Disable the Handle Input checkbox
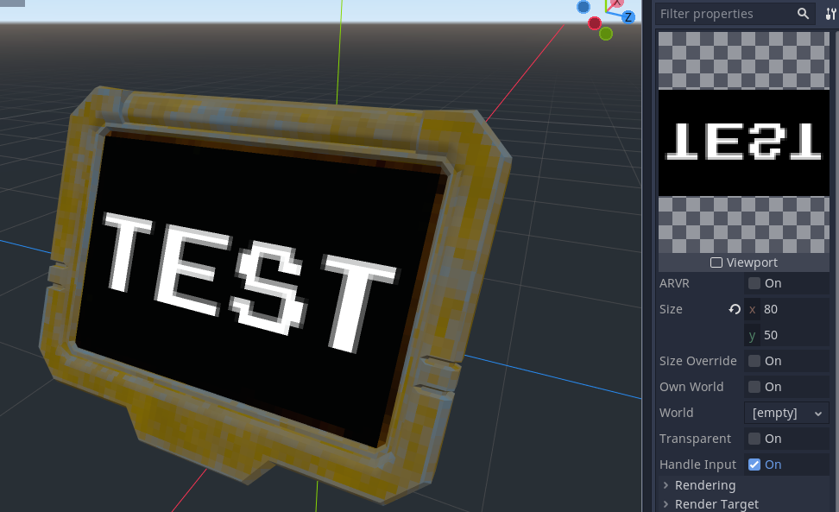 tap(754, 465)
